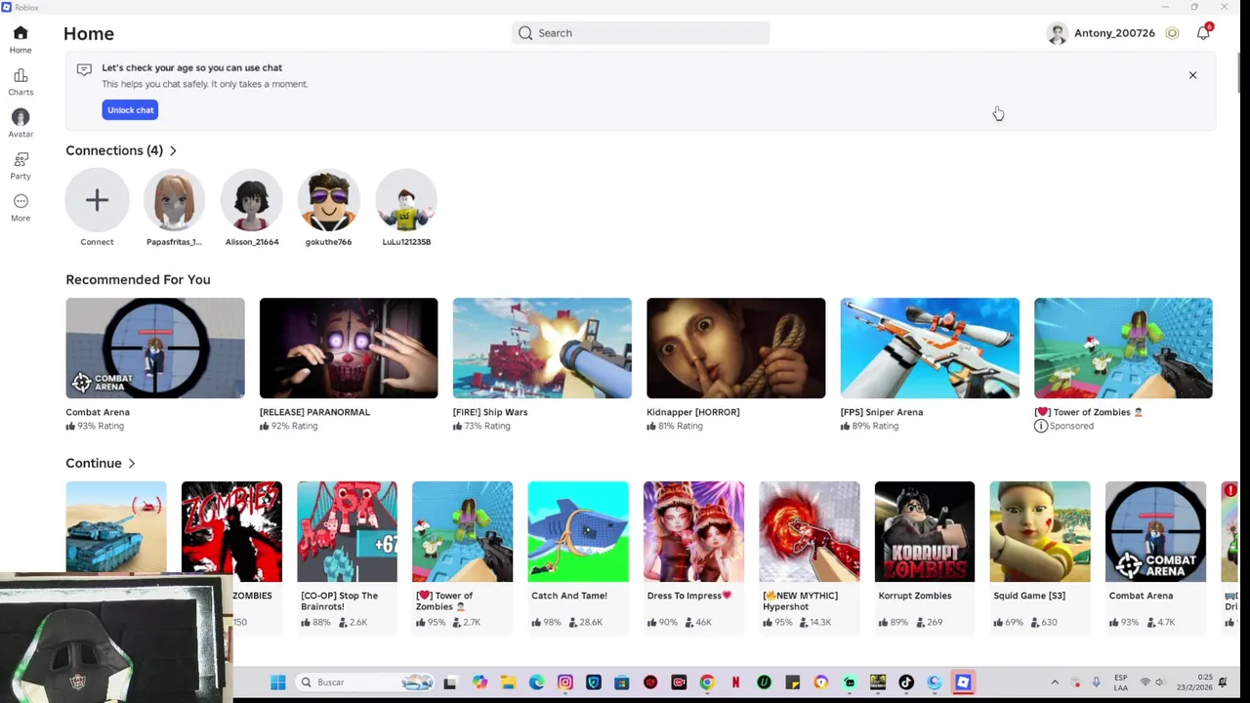The width and height of the screenshot is (1250, 703).
Task: Open Papasfritas_1 connection avatar
Action: (x=174, y=200)
